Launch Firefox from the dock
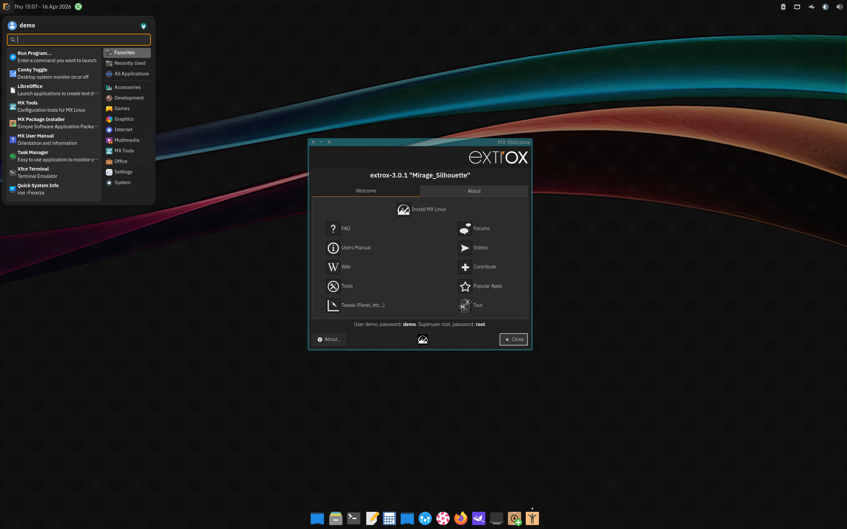The height and width of the screenshot is (529, 847). [461, 518]
